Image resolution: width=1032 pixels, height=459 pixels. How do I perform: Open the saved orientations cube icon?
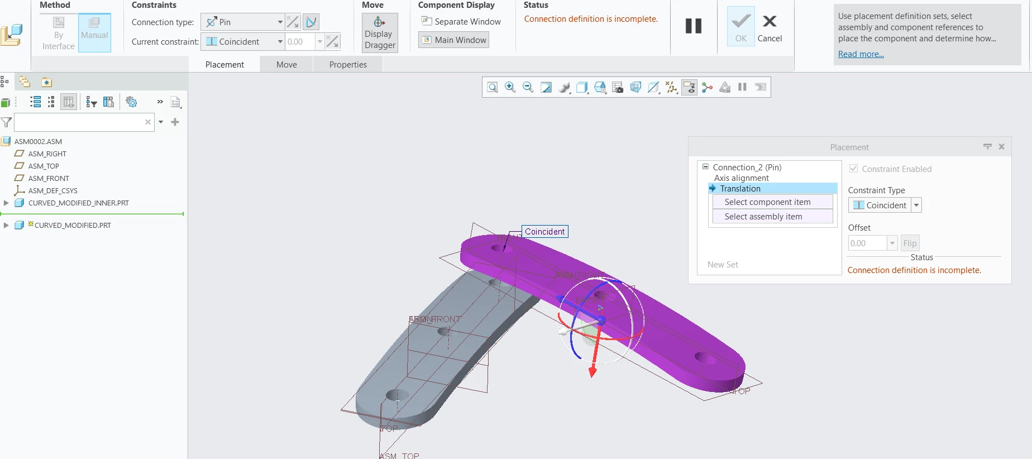point(582,87)
